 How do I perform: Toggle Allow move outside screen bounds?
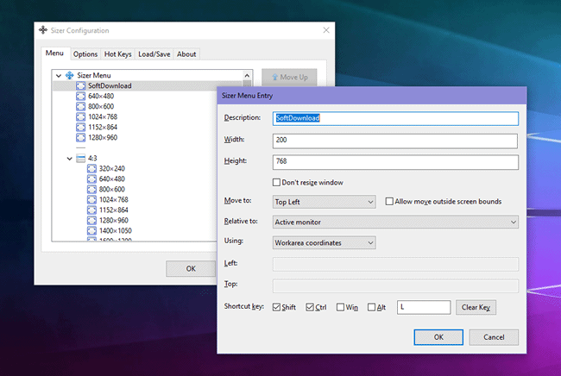coord(389,202)
